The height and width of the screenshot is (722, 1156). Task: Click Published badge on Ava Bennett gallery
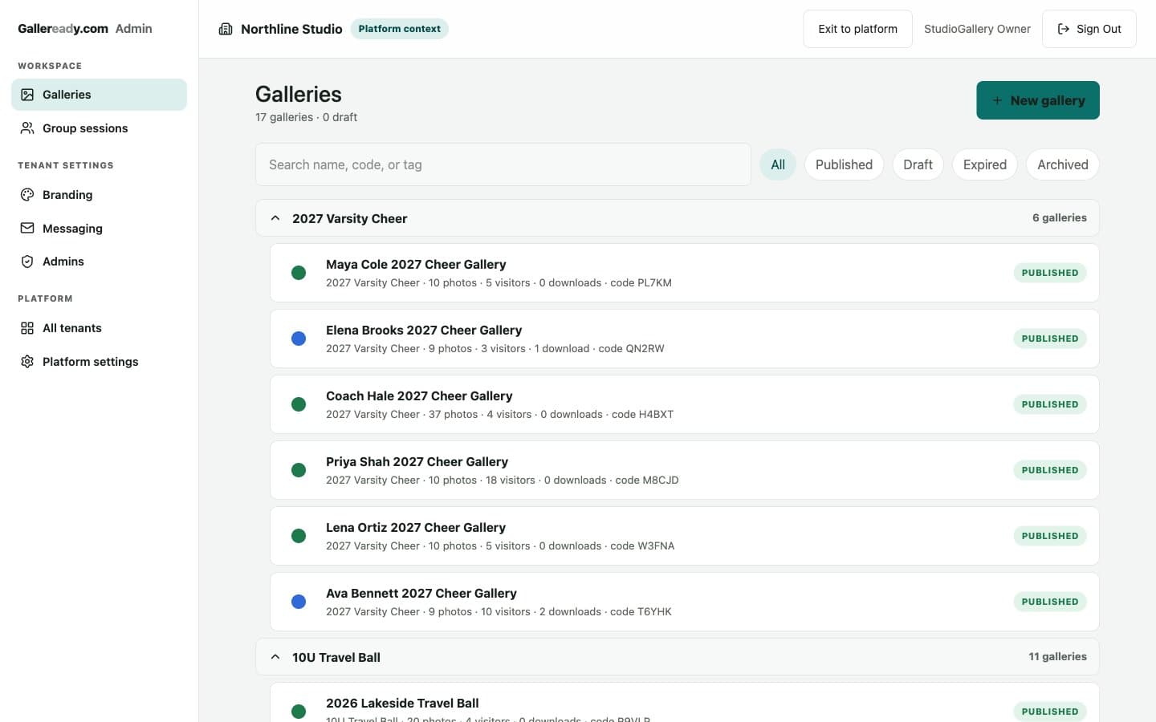1050,602
